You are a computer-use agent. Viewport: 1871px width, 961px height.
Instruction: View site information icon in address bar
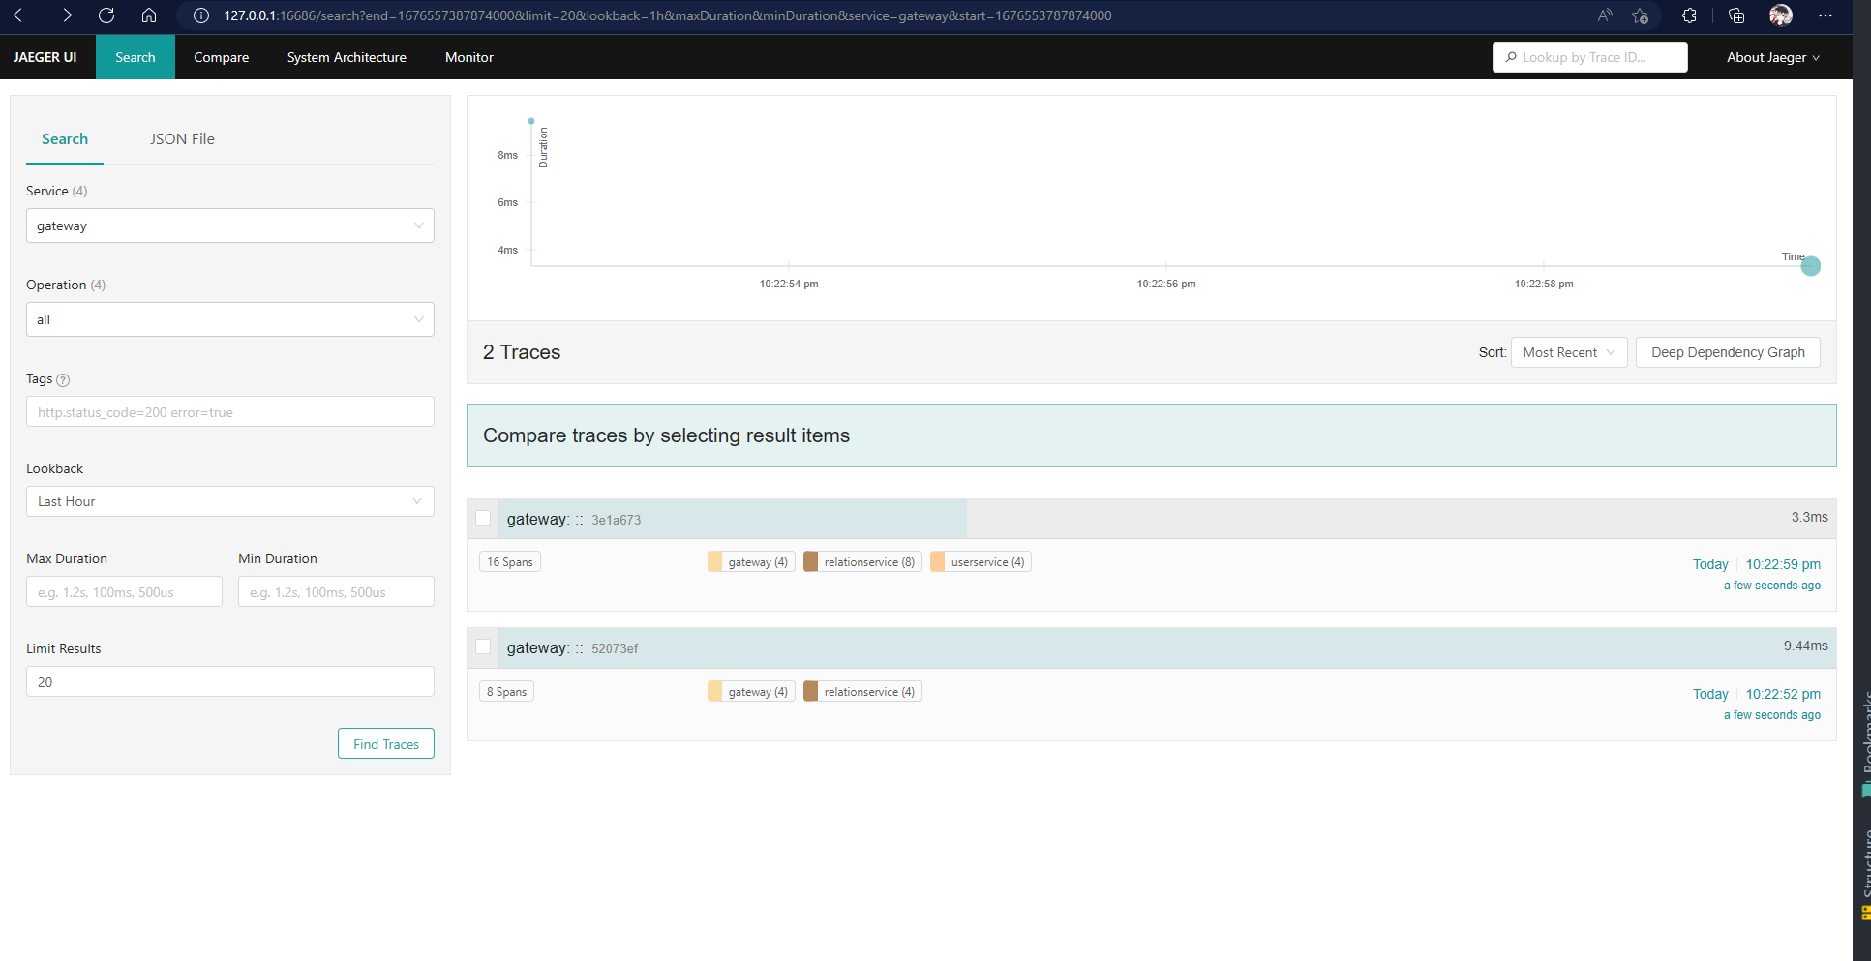[201, 15]
